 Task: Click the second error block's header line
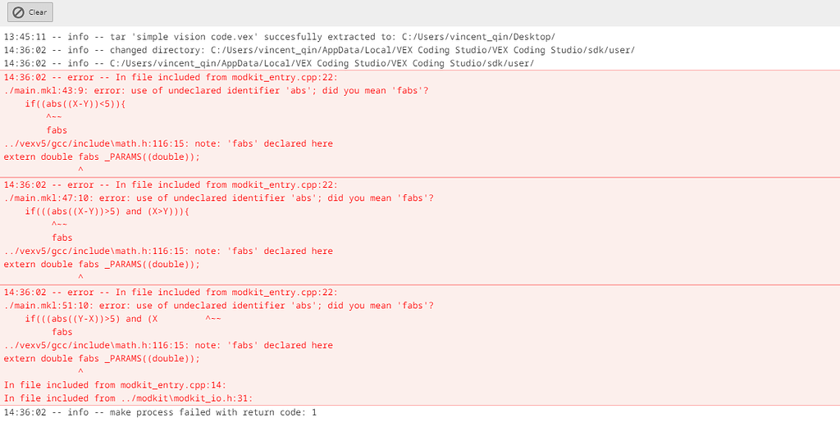tap(171, 185)
